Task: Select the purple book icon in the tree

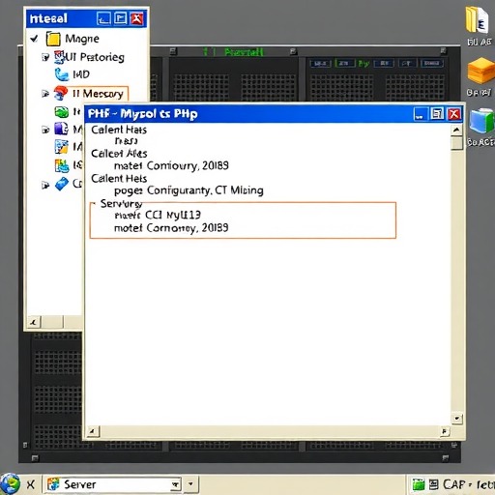Action: [61, 129]
